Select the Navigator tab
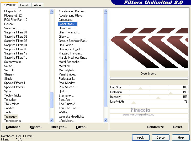 click(x=9, y=5)
